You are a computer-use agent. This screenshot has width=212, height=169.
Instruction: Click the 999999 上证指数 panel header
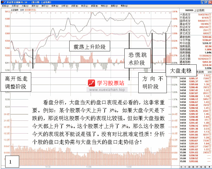click(x=195, y=10)
